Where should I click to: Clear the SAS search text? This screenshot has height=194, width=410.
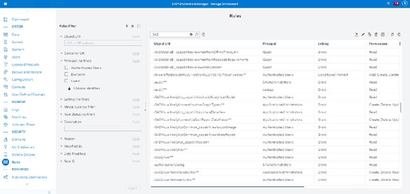[191, 34]
